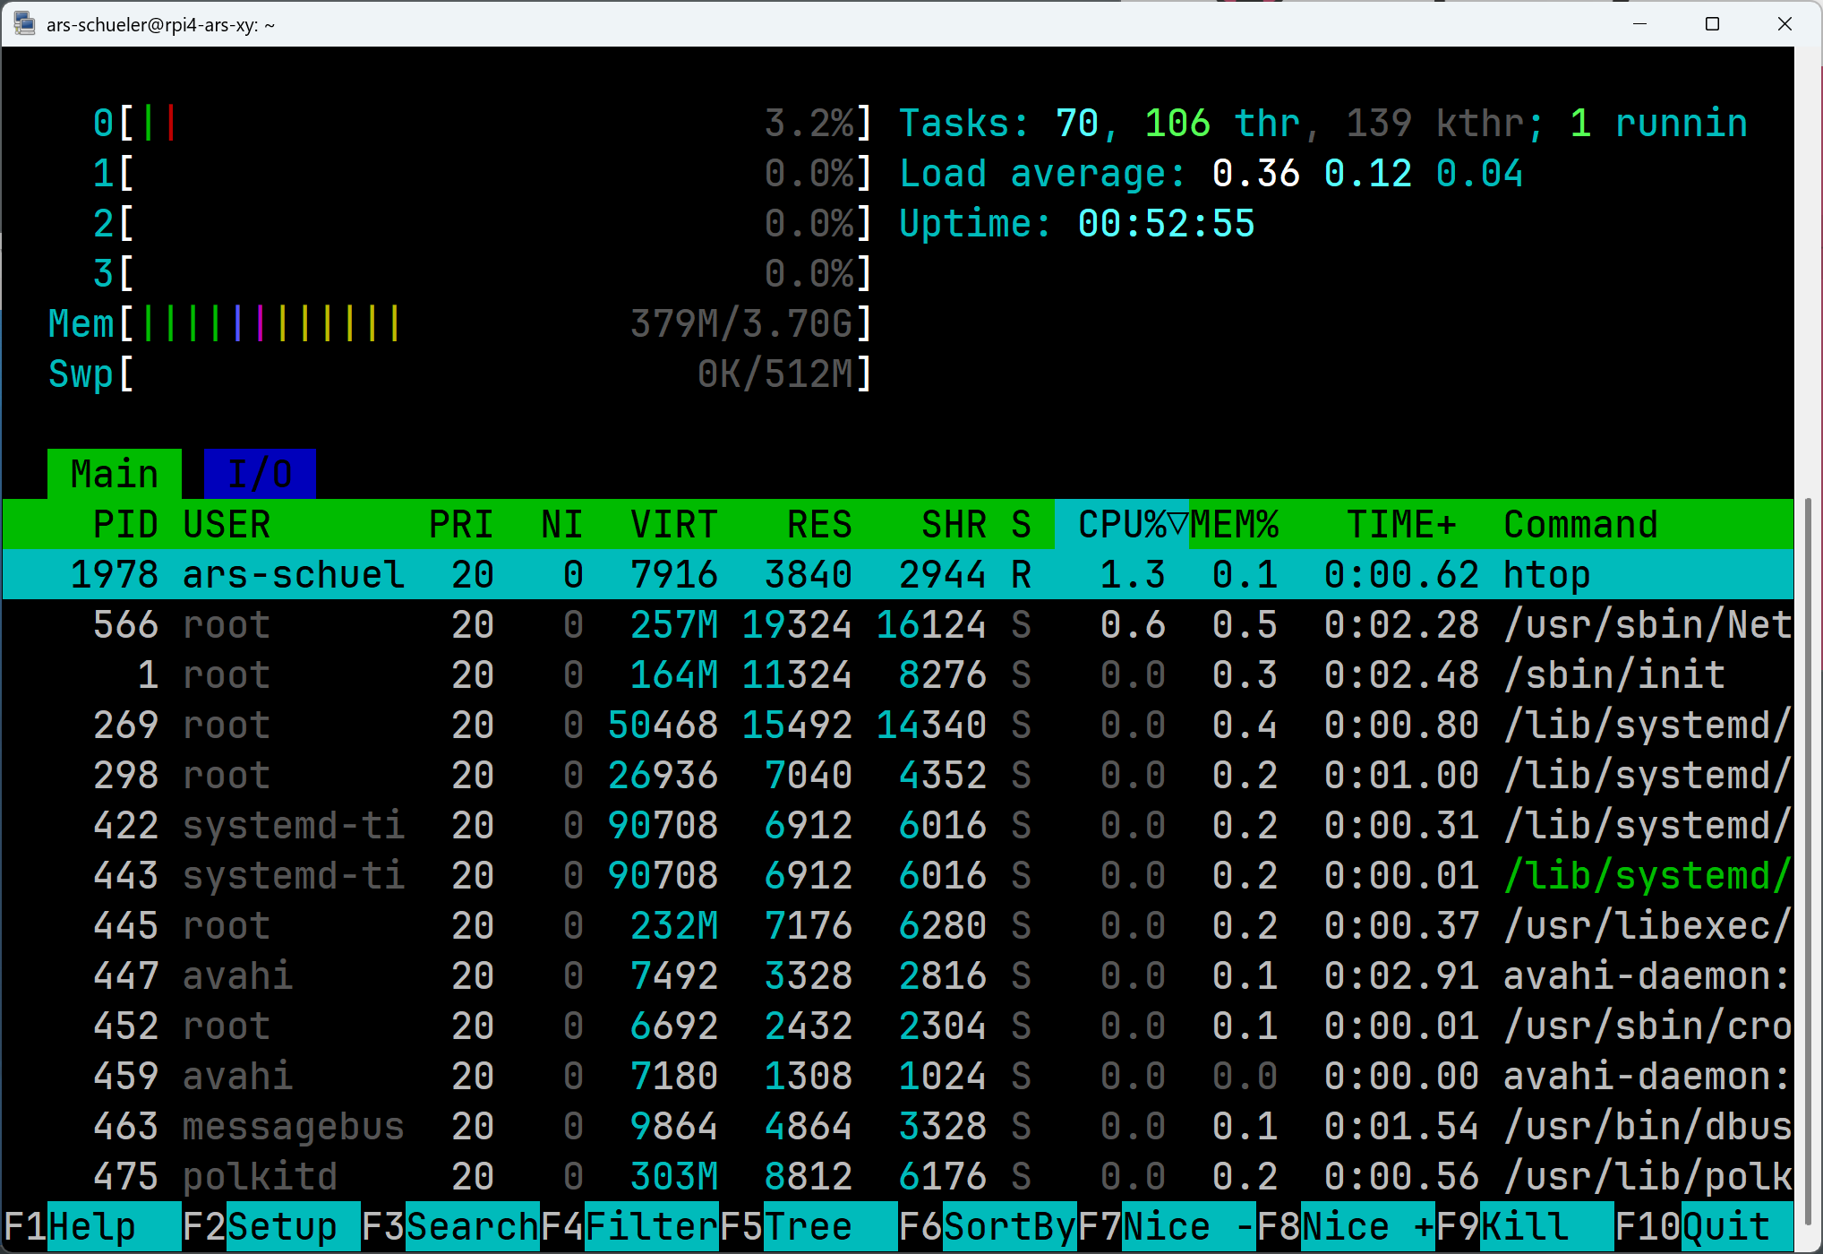Open F2 Setup menu

281,1226
